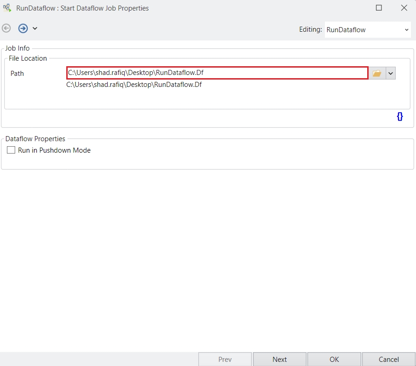Enable Run in Pushdown Mode checkbox
Image resolution: width=416 pixels, height=366 pixels.
pyautogui.click(x=11, y=150)
